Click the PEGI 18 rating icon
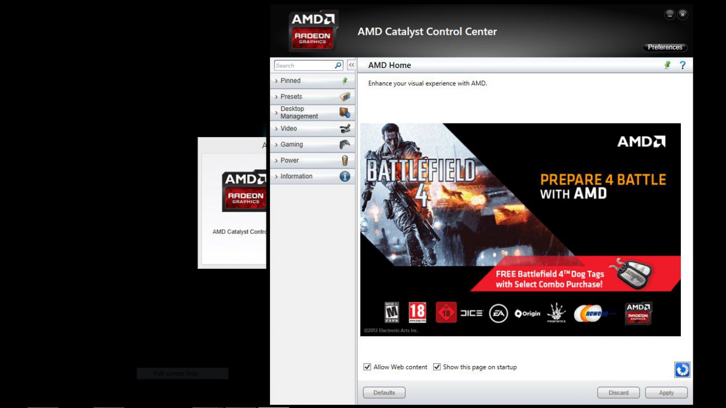The width and height of the screenshot is (726, 408). click(417, 313)
